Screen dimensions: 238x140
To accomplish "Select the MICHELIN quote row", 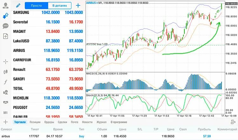I will click(x=48, y=98).
